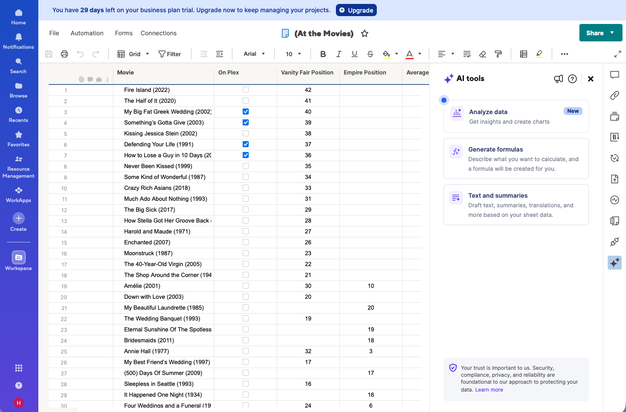This screenshot has height=412, width=626.
Task: Open the Activity Log panel
Action: 615,200
